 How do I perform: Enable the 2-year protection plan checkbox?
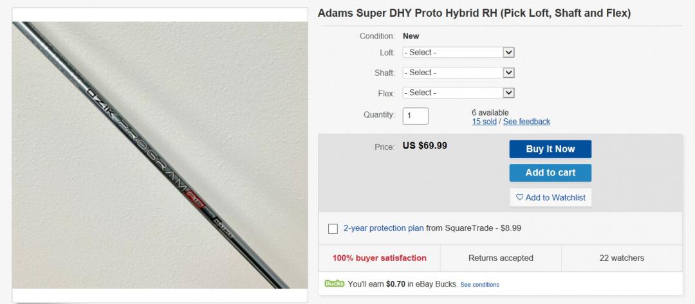point(333,228)
